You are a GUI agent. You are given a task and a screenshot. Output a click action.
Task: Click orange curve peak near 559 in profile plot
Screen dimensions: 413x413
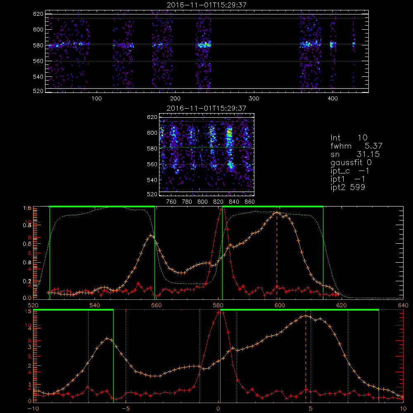pyautogui.click(x=151, y=235)
